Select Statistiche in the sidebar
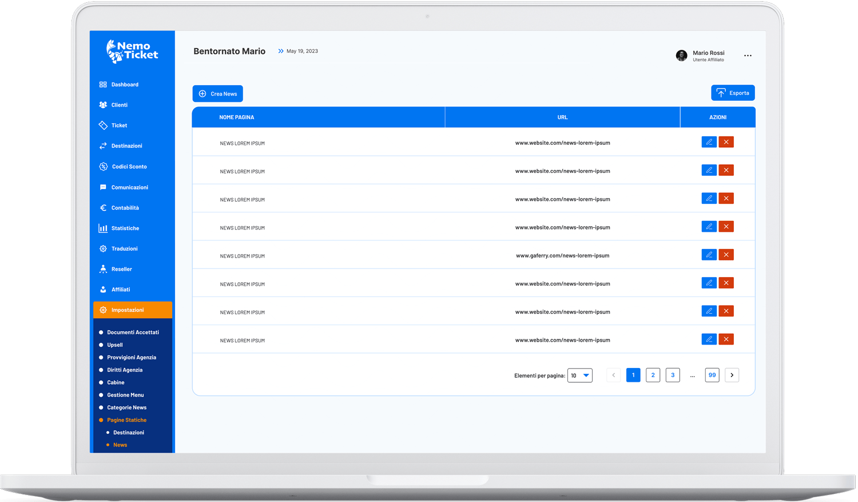Image resolution: width=858 pixels, height=502 pixels. (x=125, y=228)
